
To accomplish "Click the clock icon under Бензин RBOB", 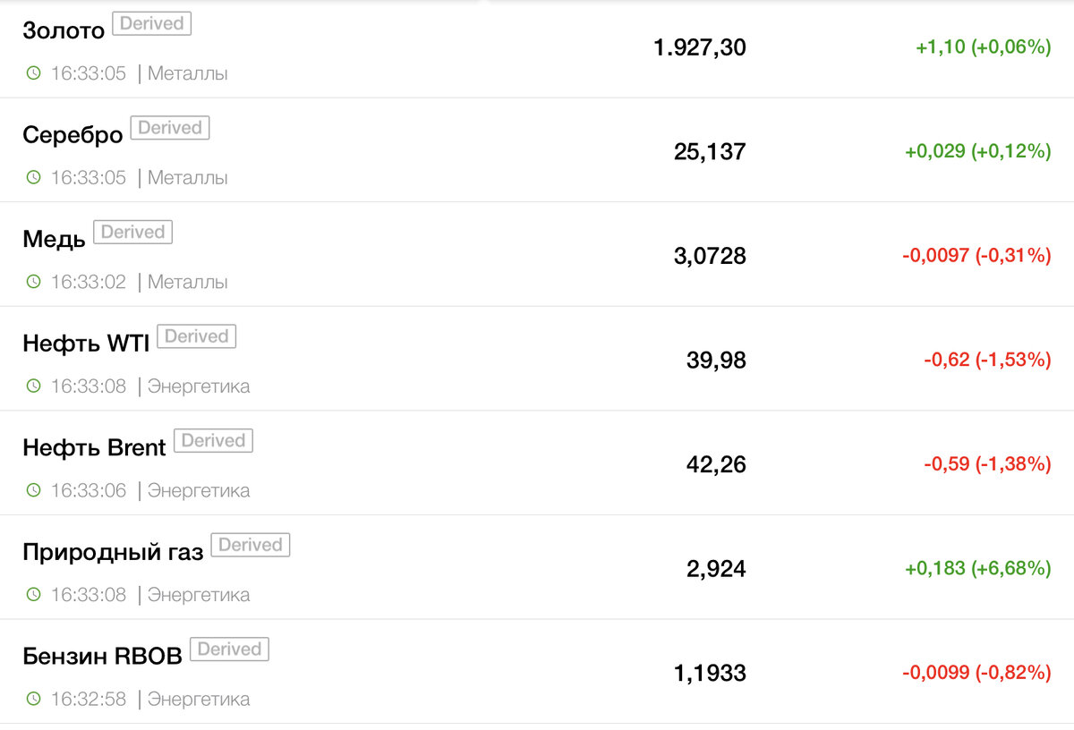I will (33, 699).
